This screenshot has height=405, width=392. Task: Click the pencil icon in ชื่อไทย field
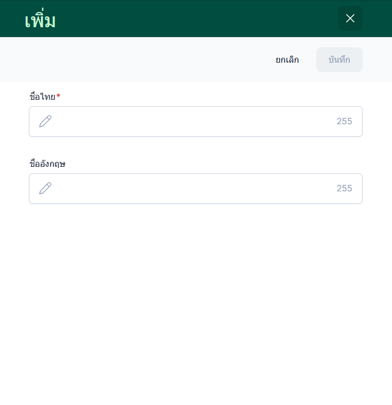click(x=45, y=122)
